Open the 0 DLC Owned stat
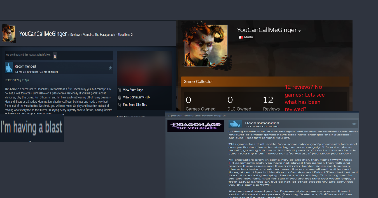 [x=239, y=103]
